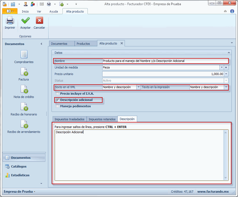Create a new Recibo de honorario
Screen dimensions: 238x197
[x=24, y=107]
